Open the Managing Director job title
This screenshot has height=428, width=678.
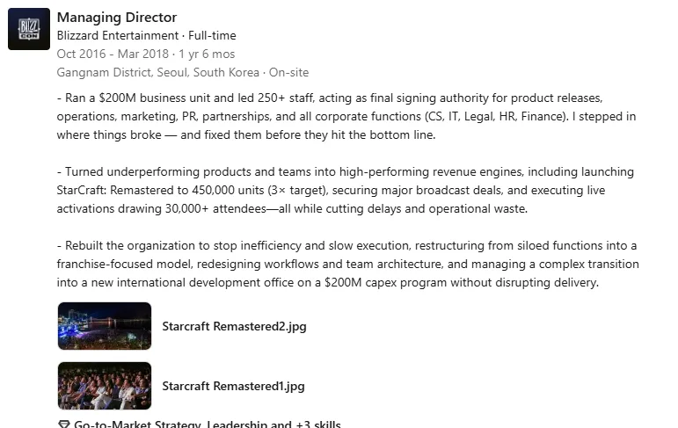[x=116, y=17]
